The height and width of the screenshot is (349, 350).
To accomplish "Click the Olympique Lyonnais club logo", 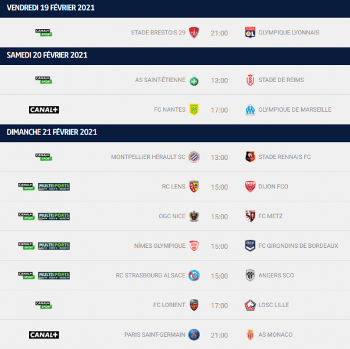I will 251,33.
